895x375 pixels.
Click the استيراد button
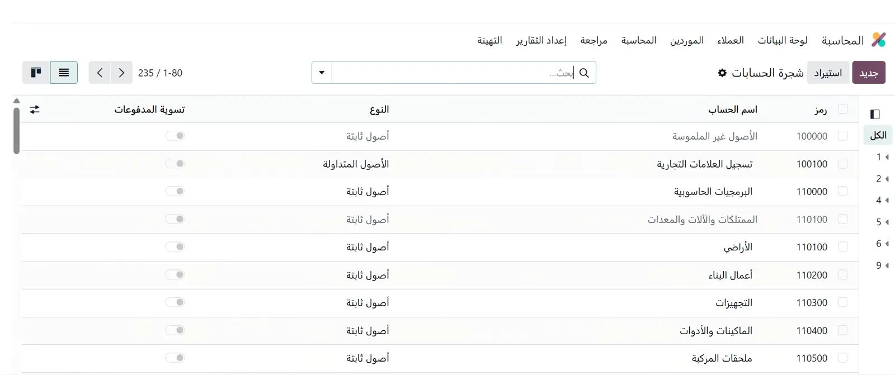tap(828, 73)
